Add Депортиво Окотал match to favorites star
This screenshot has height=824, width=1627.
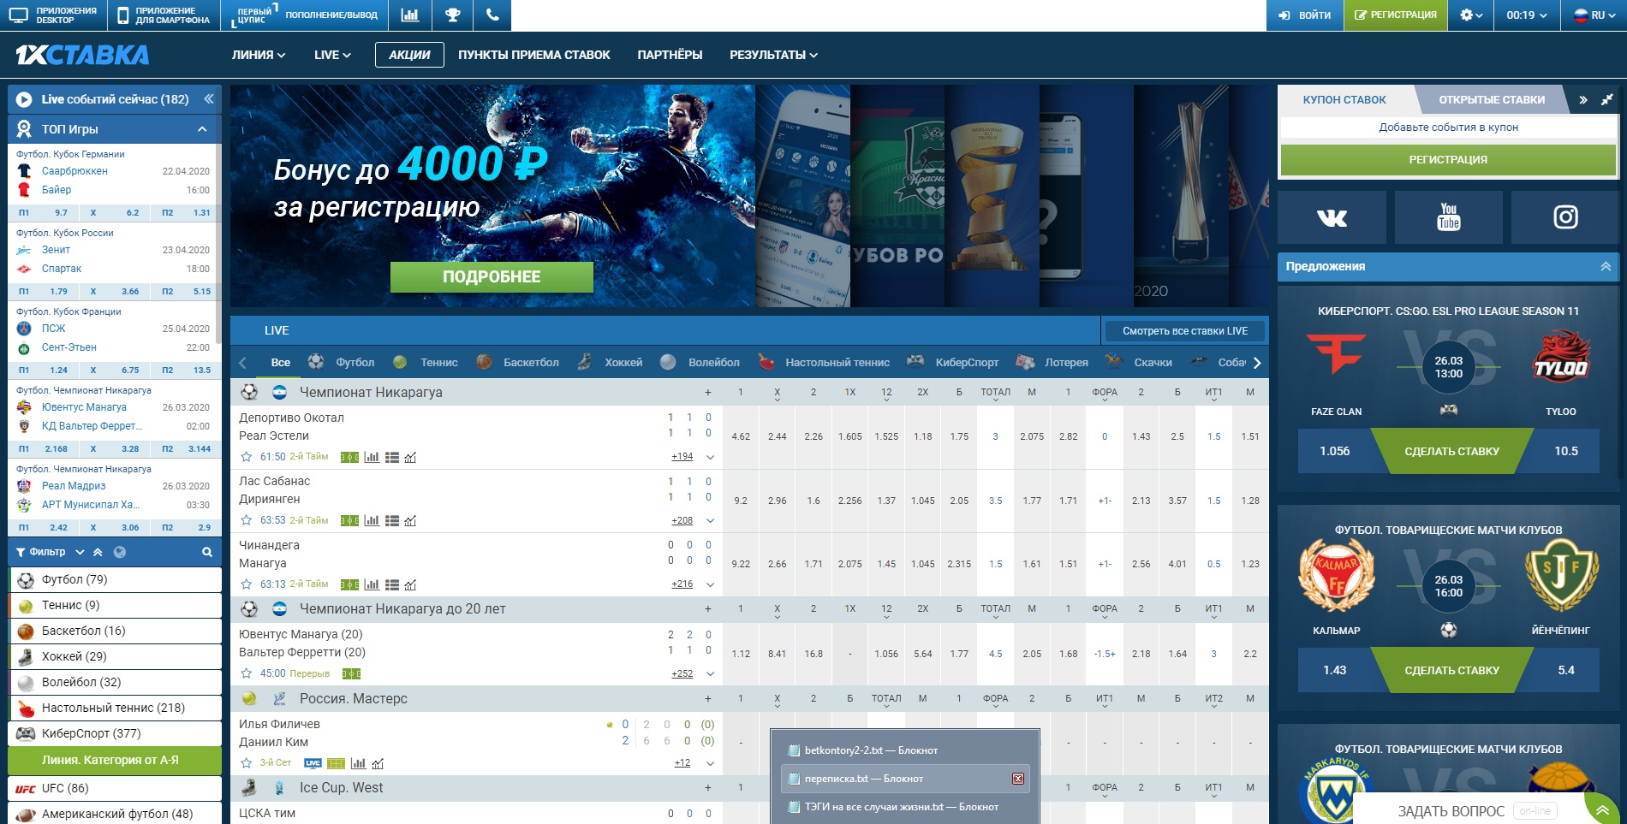(247, 457)
